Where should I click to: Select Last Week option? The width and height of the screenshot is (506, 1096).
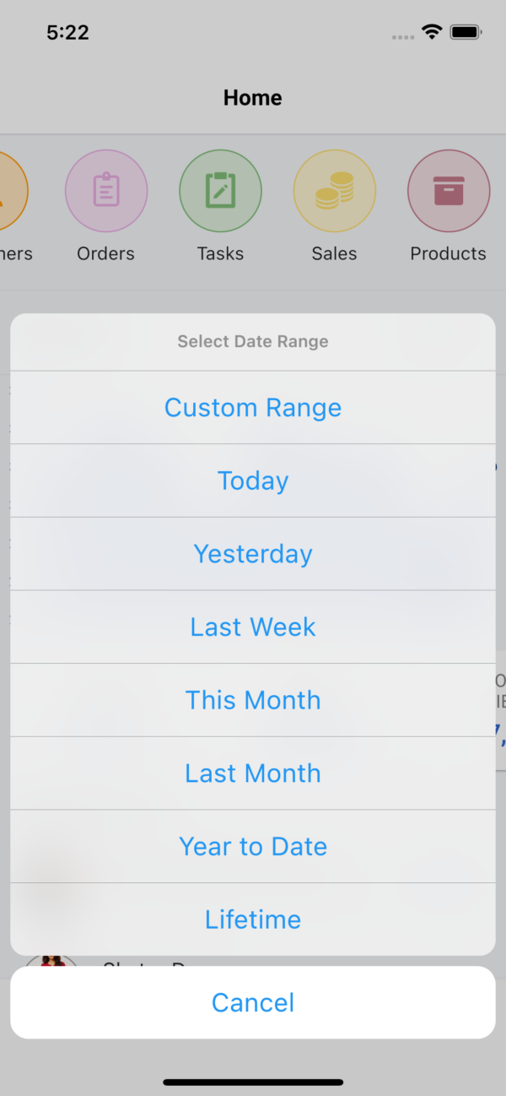point(253,627)
